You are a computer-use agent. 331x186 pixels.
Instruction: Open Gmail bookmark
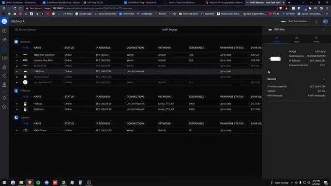click(68, 14)
